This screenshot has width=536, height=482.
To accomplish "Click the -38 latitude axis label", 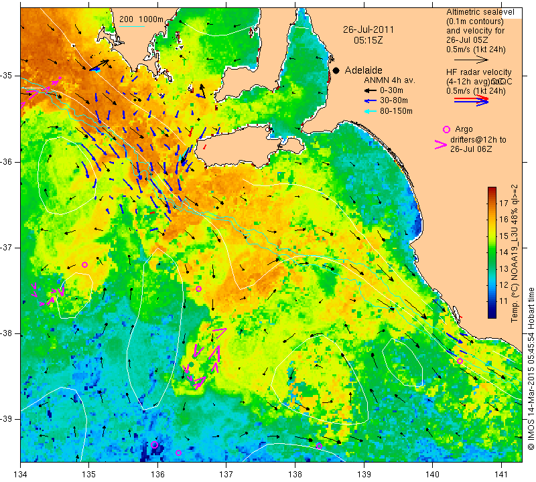I will click(8, 333).
